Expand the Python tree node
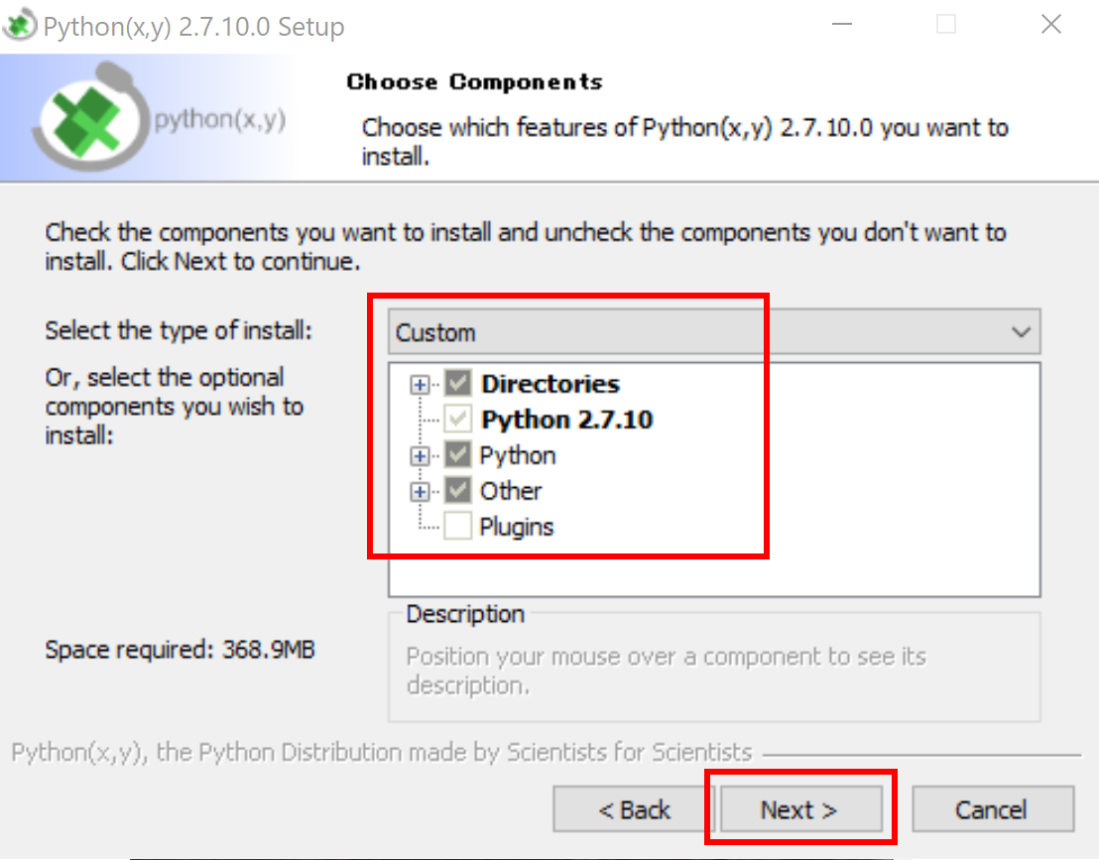1099x860 pixels. point(421,456)
